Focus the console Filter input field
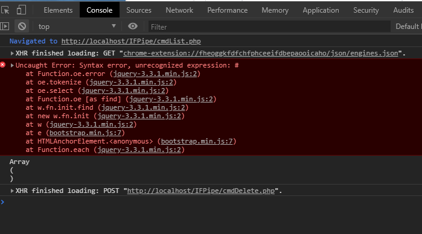Viewport: 422px width, 234px height. pyautogui.click(x=269, y=27)
